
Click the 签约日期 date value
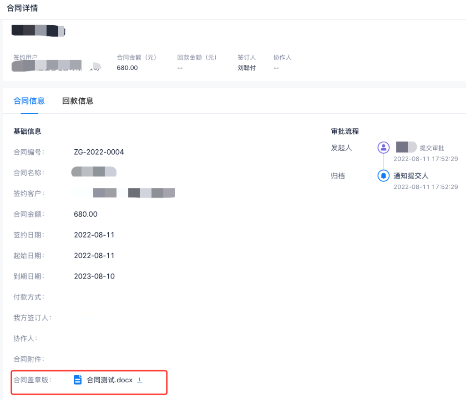pos(94,235)
